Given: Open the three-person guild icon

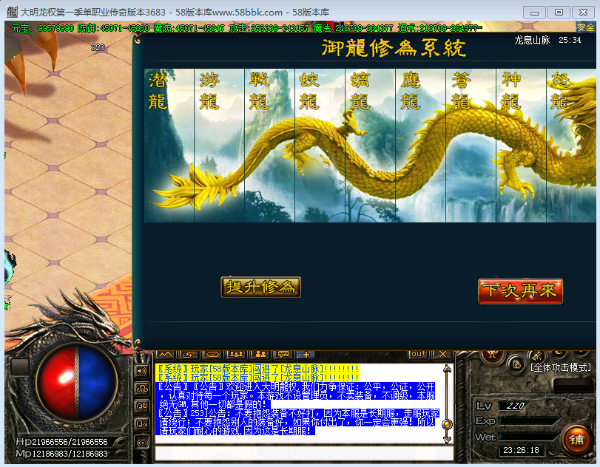Looking at the screenshot, I should [x=236, y=355].
